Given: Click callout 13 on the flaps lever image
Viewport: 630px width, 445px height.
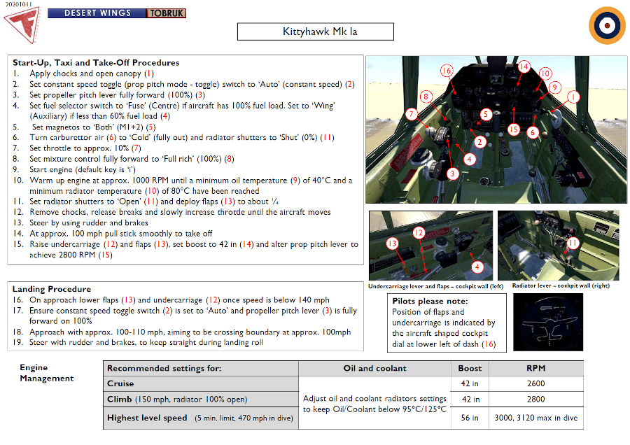Looking at the screenshot, I should click(393, 243).
